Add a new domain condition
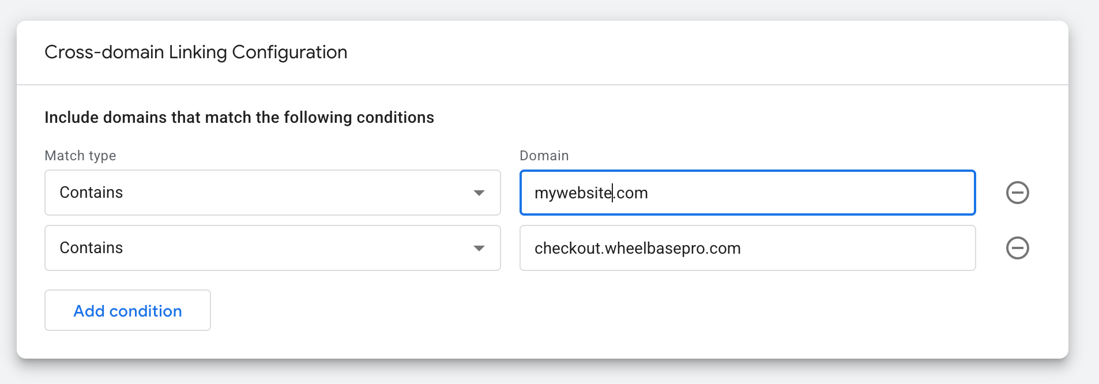The height and width of the screenshot is (384, 1099). (127, 311)
